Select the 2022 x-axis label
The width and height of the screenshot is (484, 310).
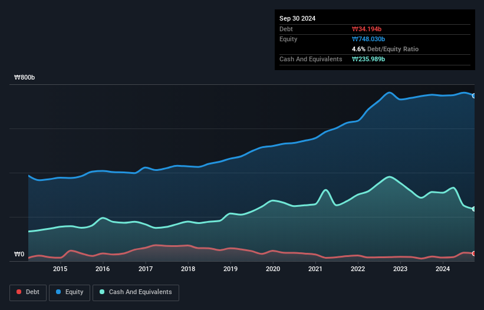358,269
